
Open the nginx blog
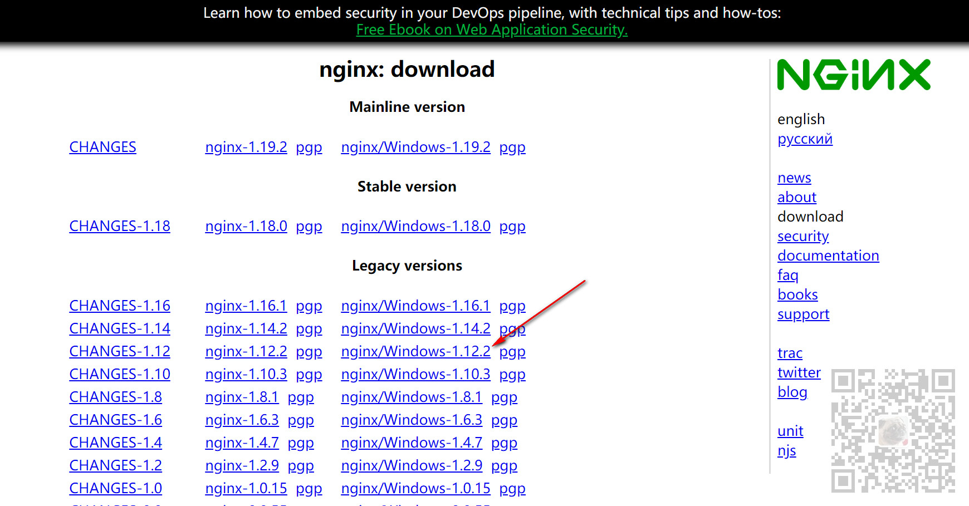coord(792,392)
